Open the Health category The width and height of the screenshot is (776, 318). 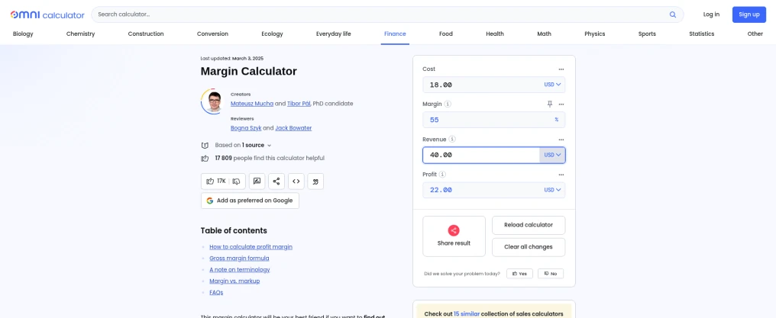pos(495,34)
